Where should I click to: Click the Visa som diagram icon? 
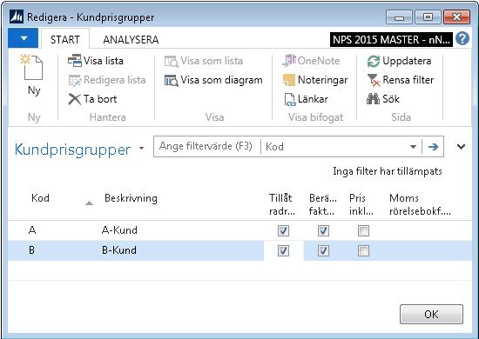tap(171, 80)
